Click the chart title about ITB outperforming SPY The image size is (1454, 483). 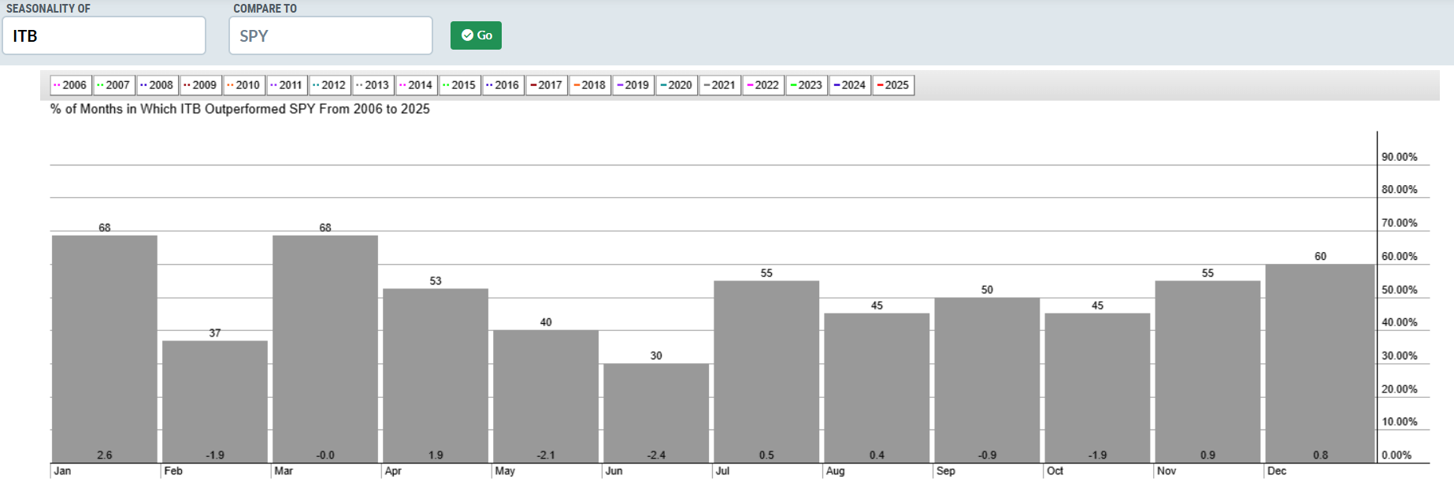240,109
